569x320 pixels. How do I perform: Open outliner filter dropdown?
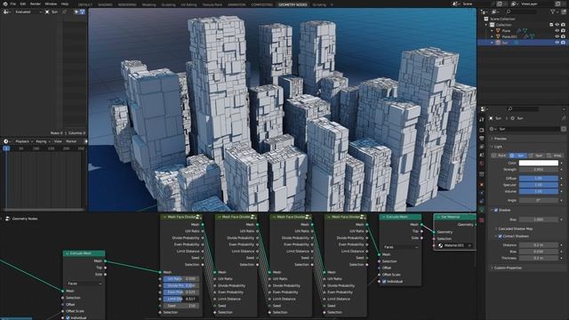tap(554, 12)
